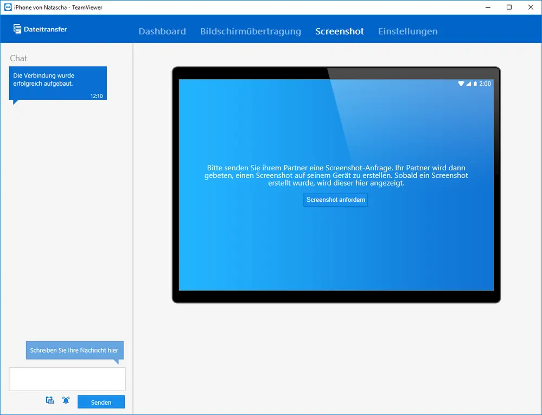Image resolution: width=542 pixels, height=415 pixels.
Task: Click the Senden button
Action: point(101,402)
